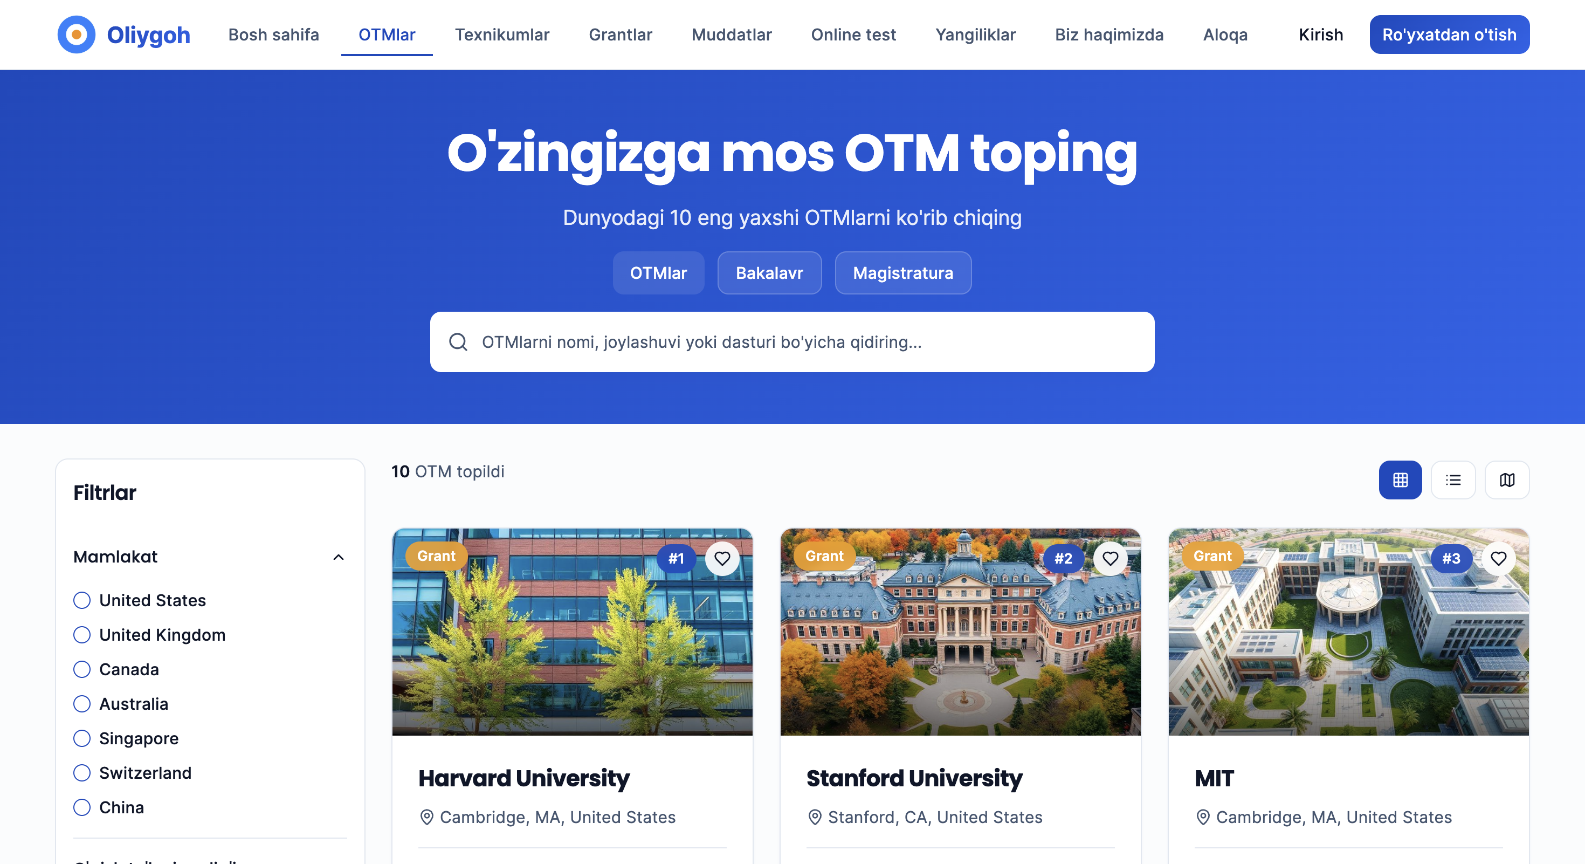
Task: Focus the OTM search input field
Action: 792,342
